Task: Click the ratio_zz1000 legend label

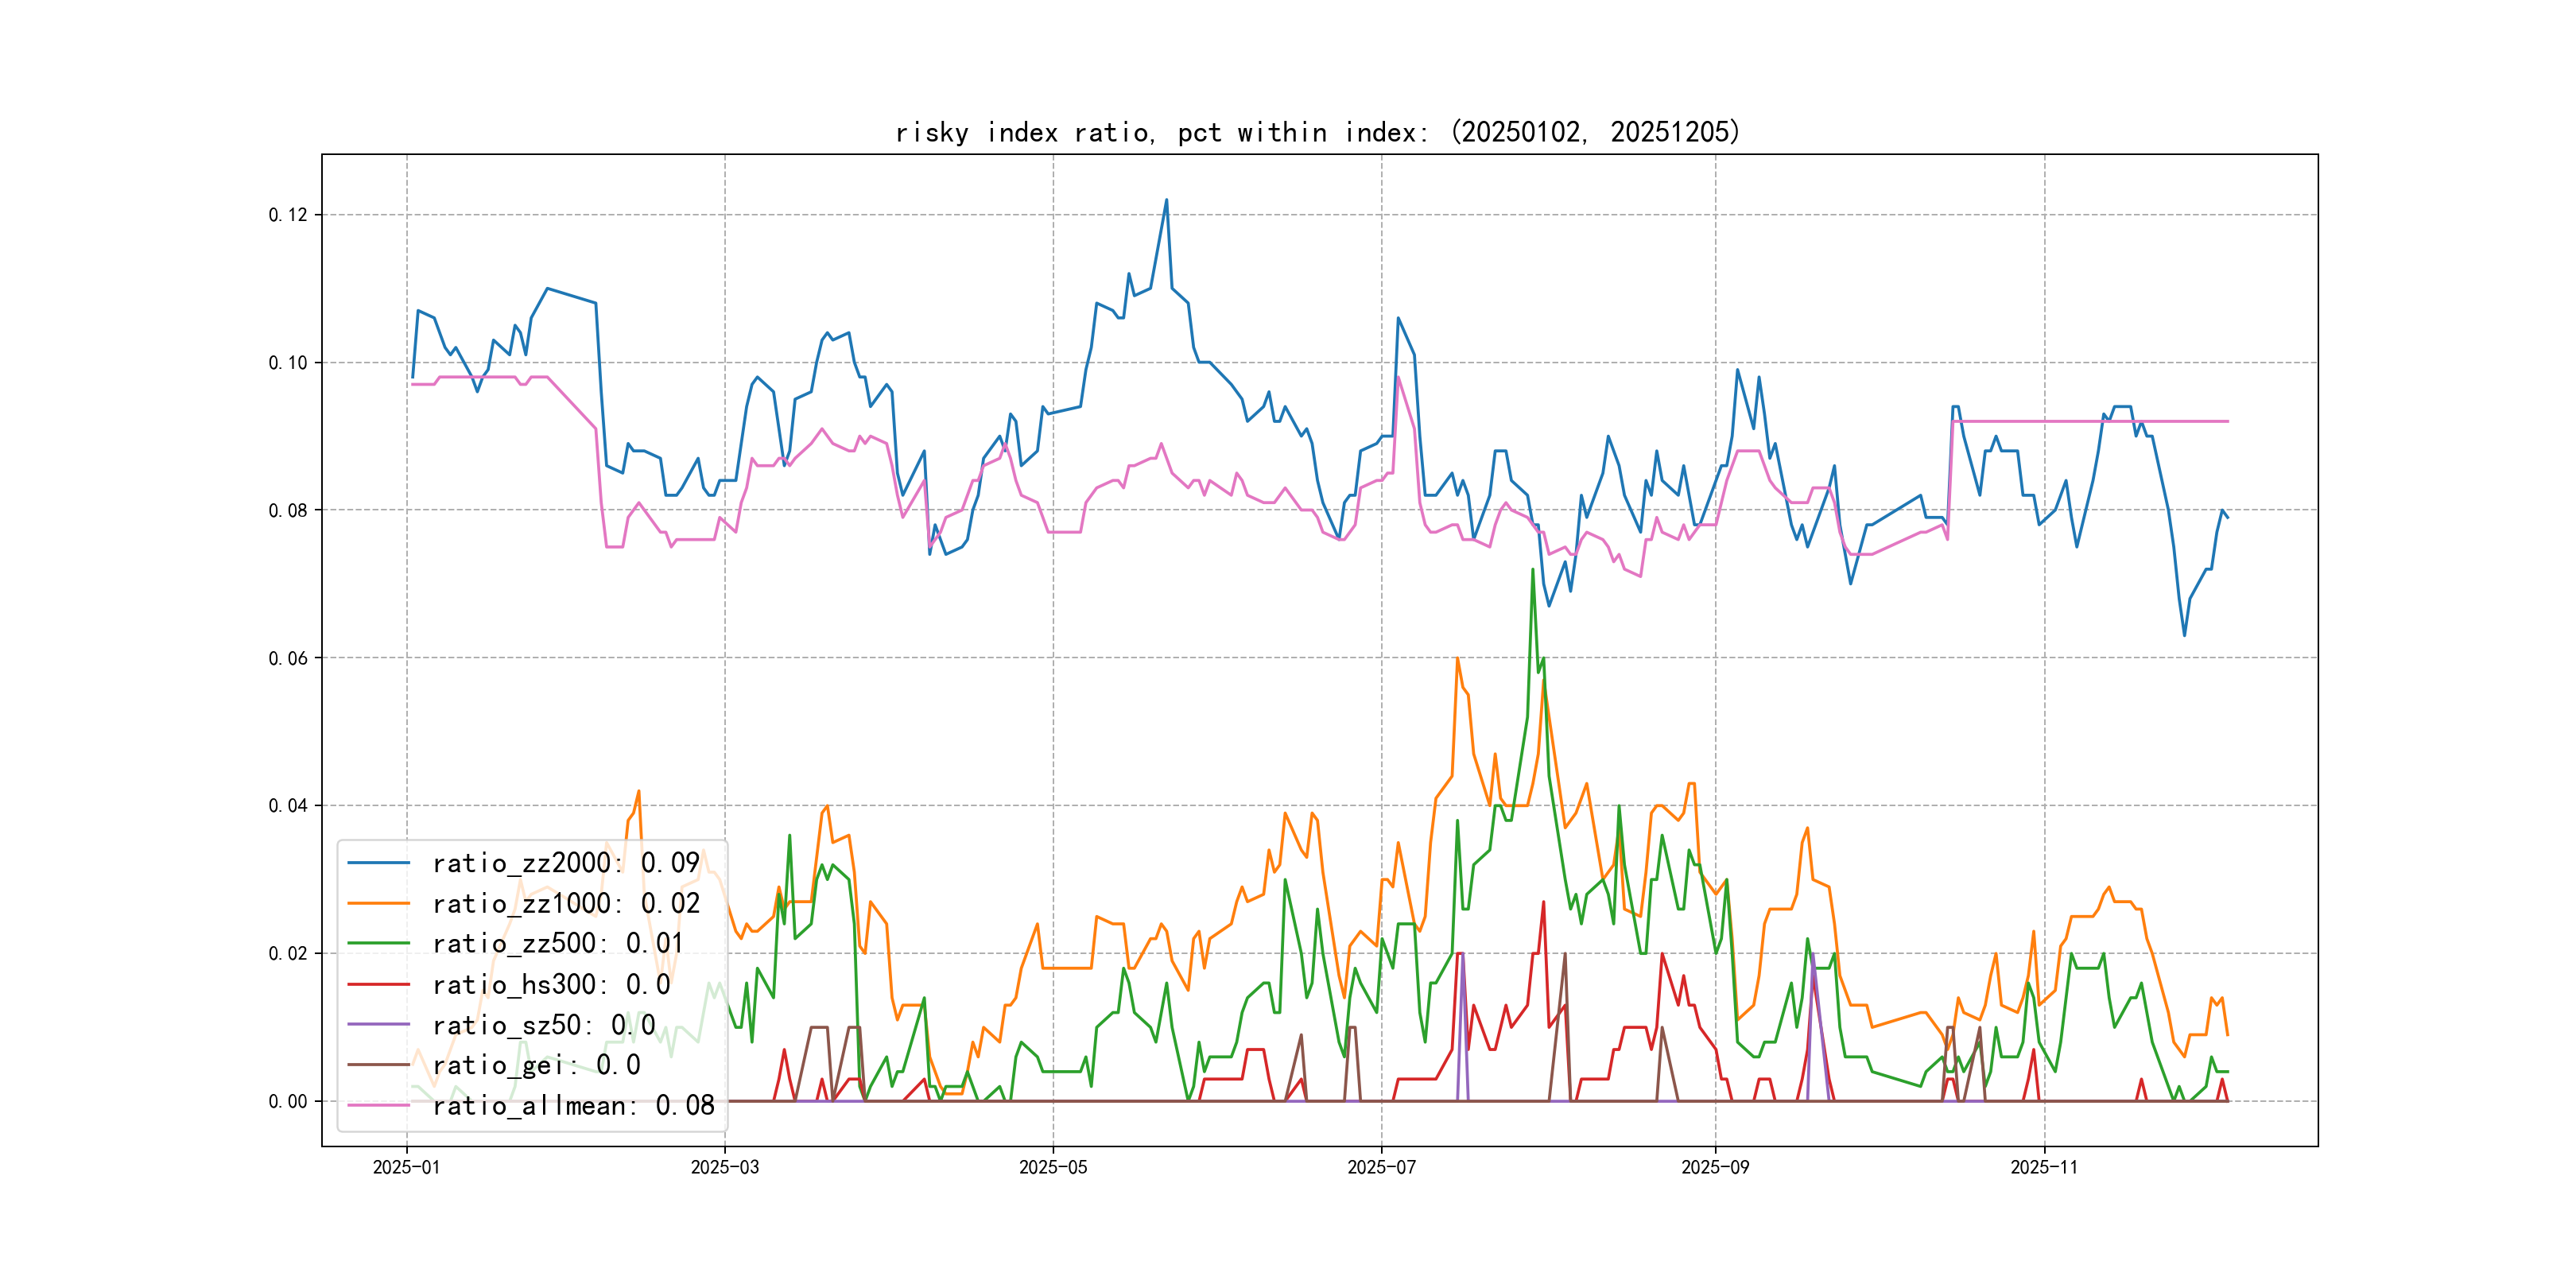Action: tap(565, 904)
